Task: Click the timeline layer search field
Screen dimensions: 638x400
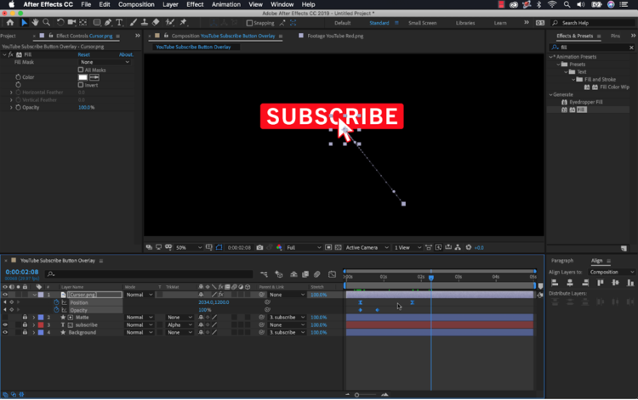Action: 149,274
